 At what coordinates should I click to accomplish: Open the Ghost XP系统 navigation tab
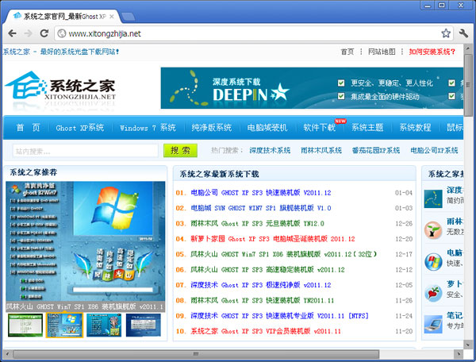click(79, 128)
